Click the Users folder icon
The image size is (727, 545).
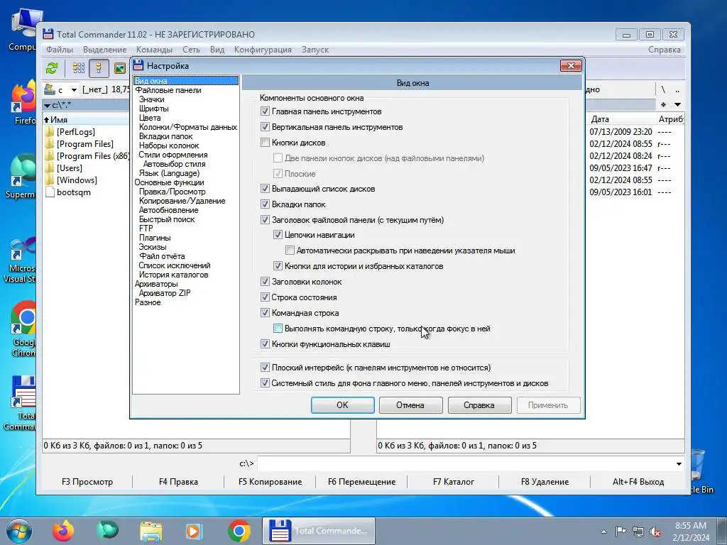[50, 168]
